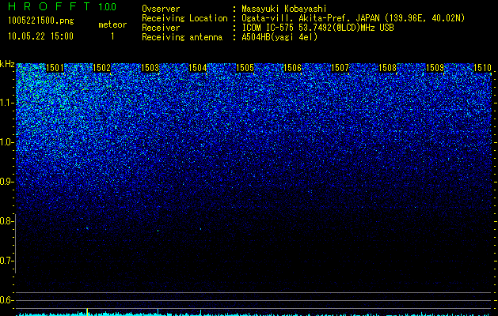Click the 1501 time marker
This screenshot has height=316, width=498.
point(55,68)
